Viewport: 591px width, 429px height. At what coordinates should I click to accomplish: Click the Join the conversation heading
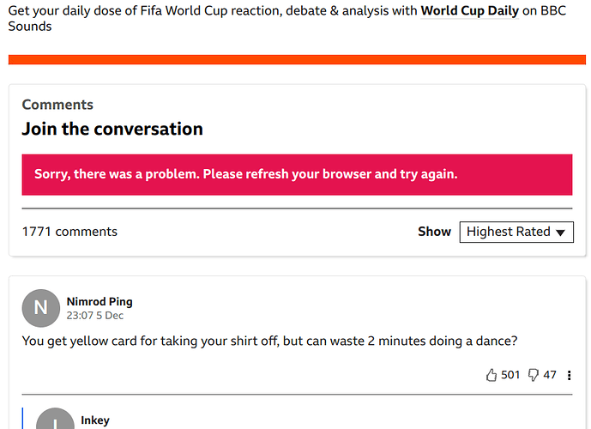(x=112, y=129)
